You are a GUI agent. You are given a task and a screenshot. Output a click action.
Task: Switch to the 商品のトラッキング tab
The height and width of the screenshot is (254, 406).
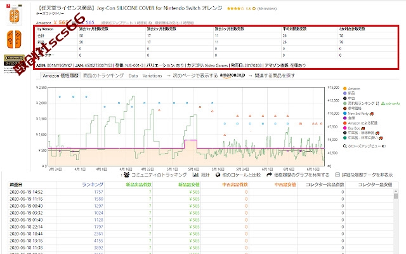coord(103,76)
